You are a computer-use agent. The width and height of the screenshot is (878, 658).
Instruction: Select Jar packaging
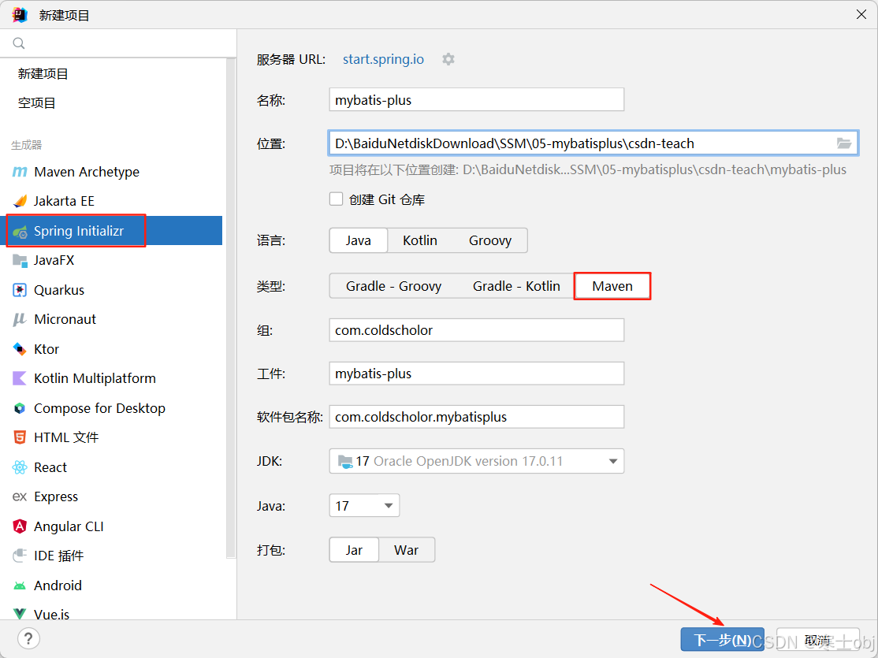354,550
